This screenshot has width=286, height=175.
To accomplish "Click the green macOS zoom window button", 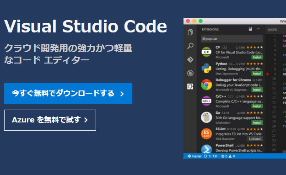I will pyautogui.click(x=200, y=21).
